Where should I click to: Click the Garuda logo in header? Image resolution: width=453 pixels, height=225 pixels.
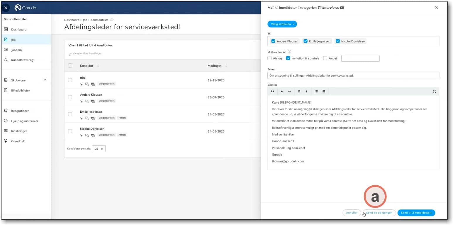tap(26, 8)
